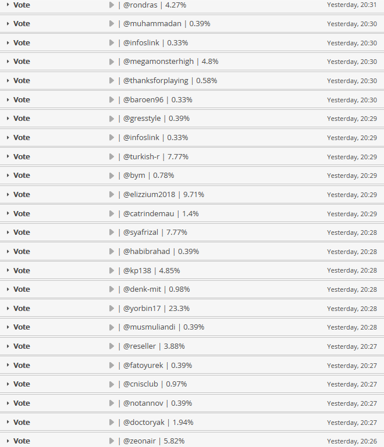Expand the @syafrizal Vote entry caret
Viewport: 384px width, 447px height.
(x=8, y=233)
